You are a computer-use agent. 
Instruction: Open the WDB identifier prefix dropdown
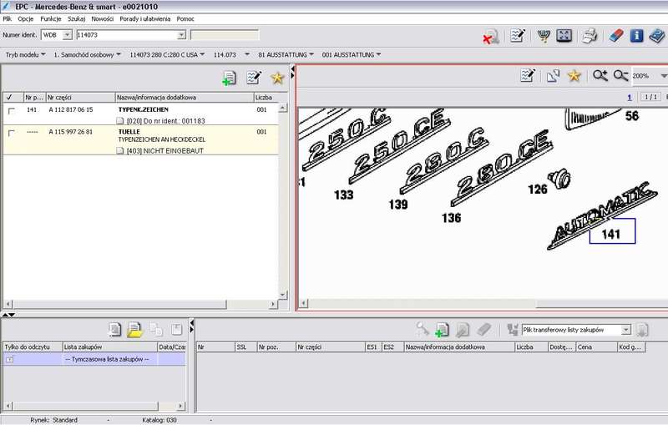point(67,35)
